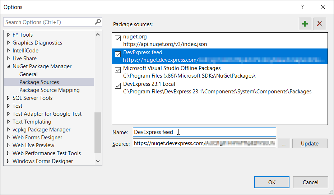Toggle the DevExpress feed checkbox

[x=118, y=54]
